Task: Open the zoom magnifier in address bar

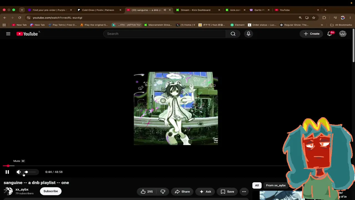Action: point(300,17)
